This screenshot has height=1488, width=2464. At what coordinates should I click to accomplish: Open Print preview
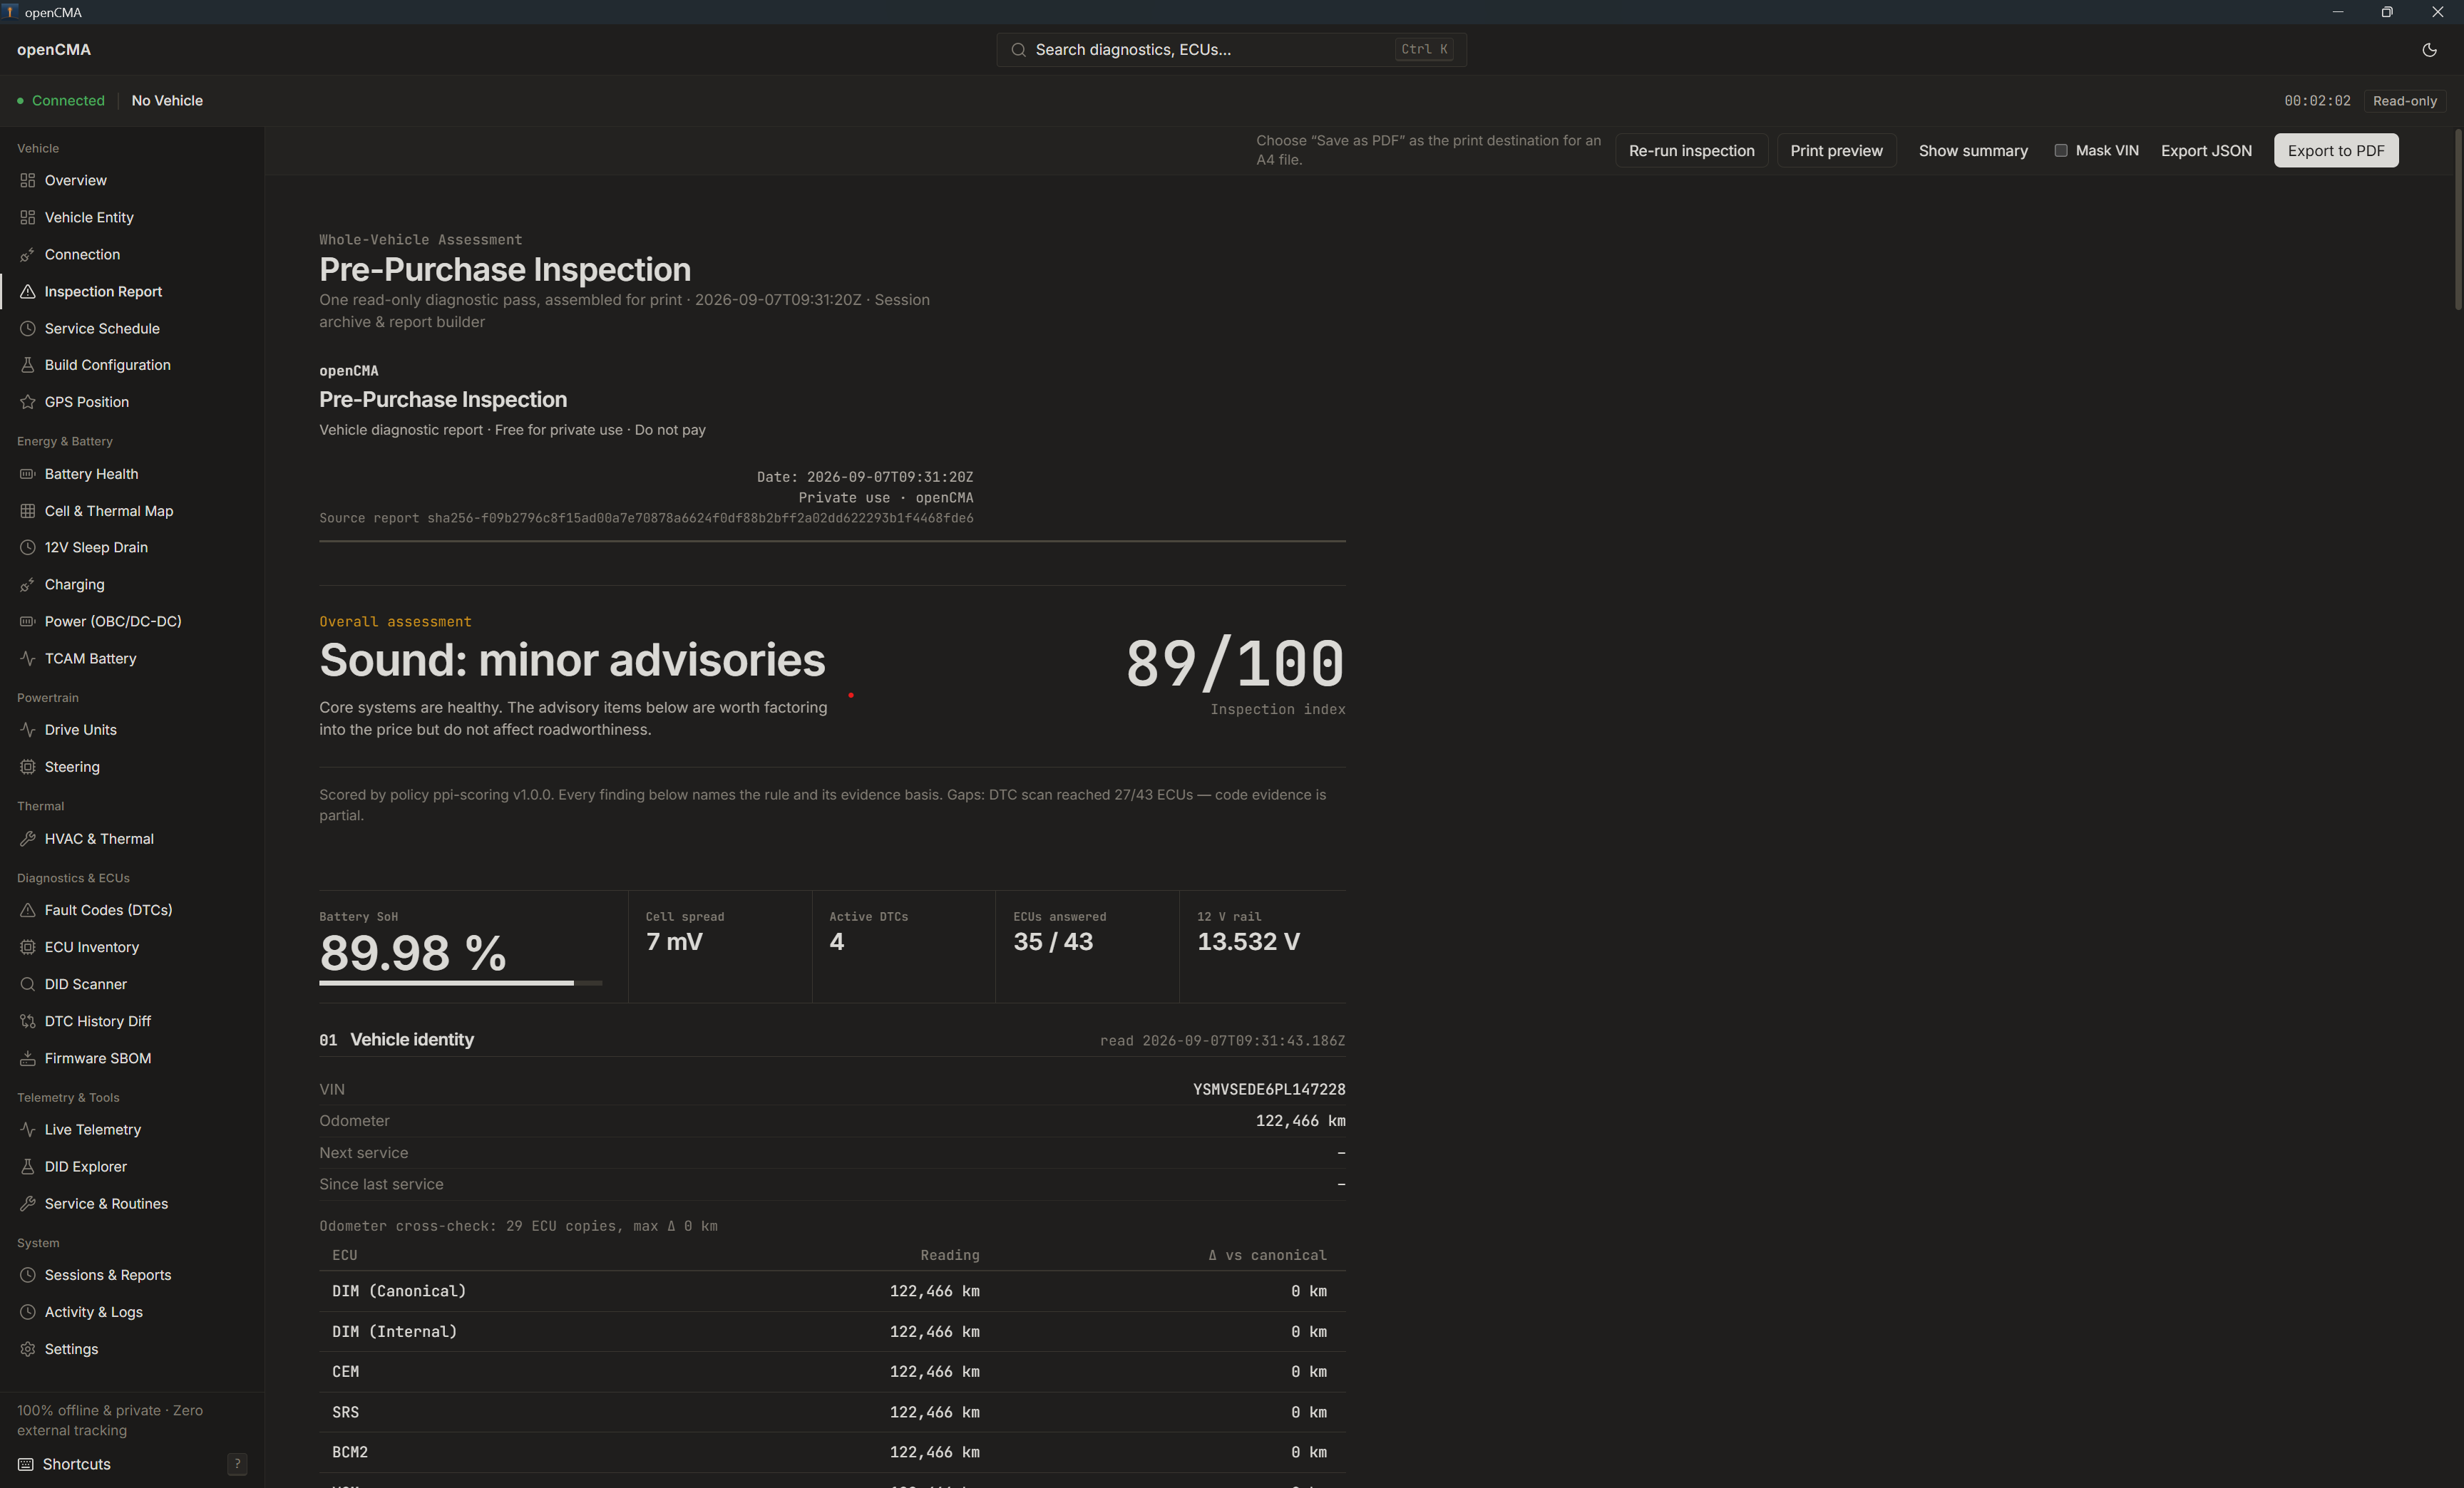coord(1836,151)
